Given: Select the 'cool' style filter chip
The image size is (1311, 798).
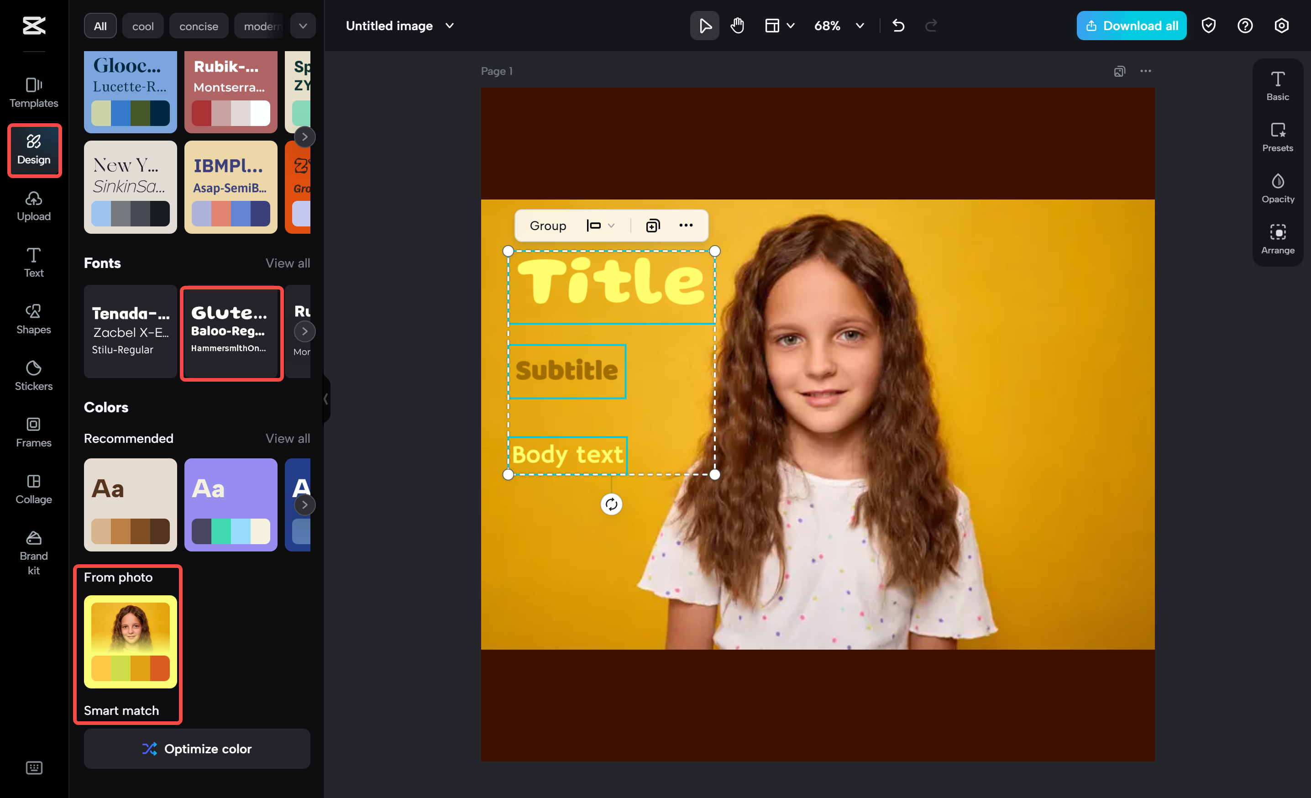Looking at the screenshot, I should click(x=142, y=26).
